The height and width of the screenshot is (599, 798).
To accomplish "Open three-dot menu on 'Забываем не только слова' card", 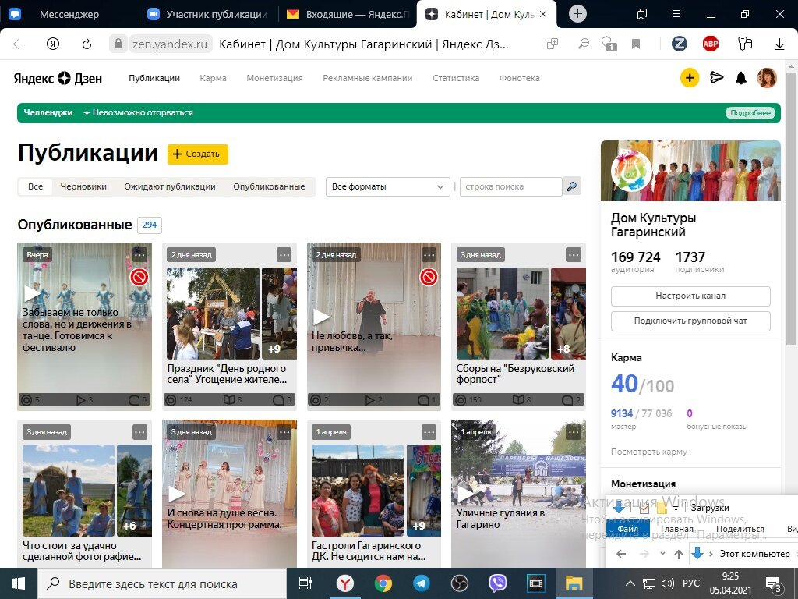I will (139, 254).
